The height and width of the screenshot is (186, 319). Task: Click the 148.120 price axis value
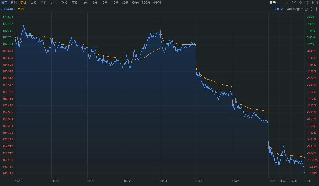pyautogui.click(x=8, y=173)
